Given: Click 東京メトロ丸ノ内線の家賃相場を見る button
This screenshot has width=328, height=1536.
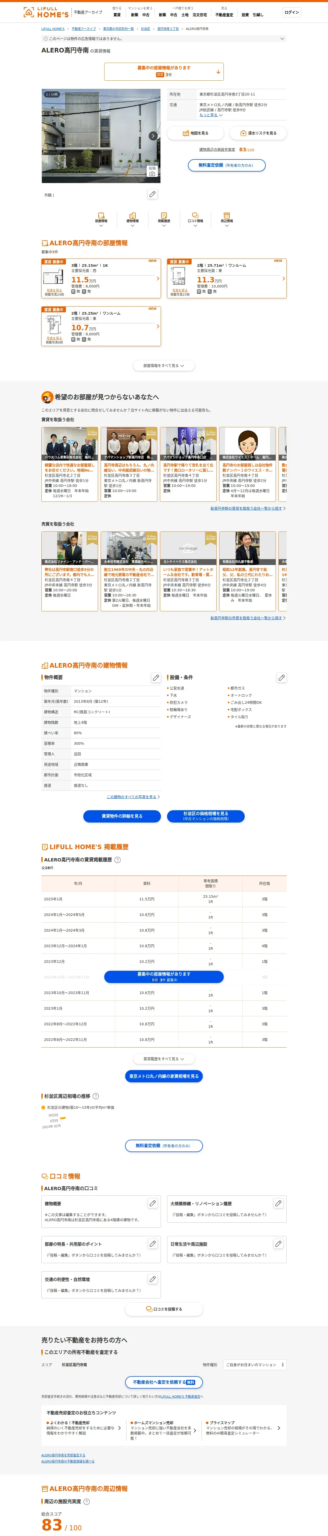Looking at the screenshot, I should click(x=164, y=1076).
